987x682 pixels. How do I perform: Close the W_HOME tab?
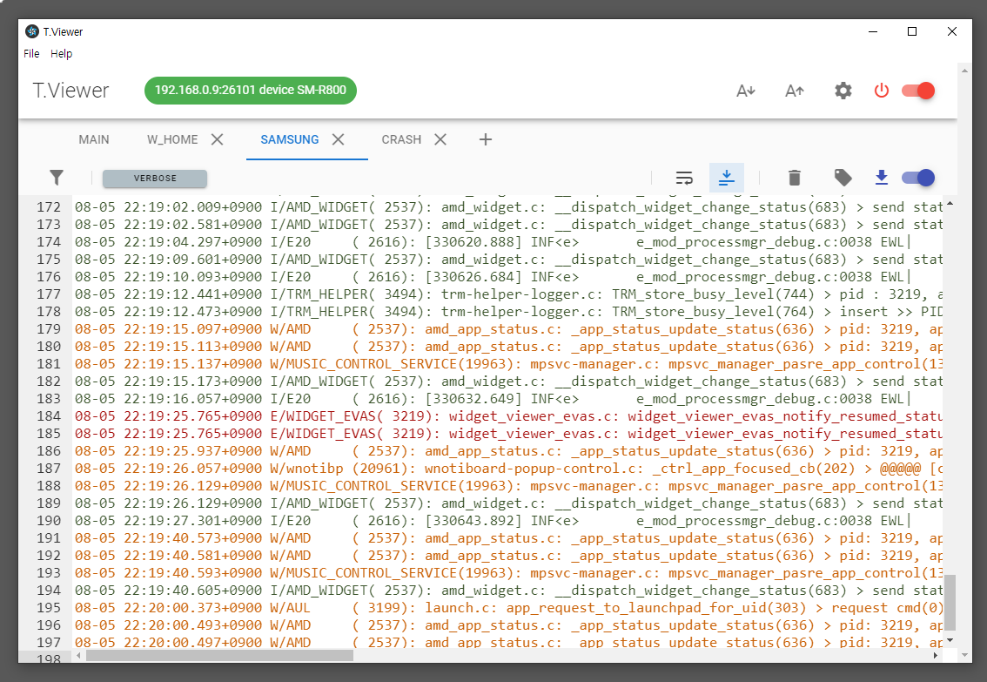218,140
